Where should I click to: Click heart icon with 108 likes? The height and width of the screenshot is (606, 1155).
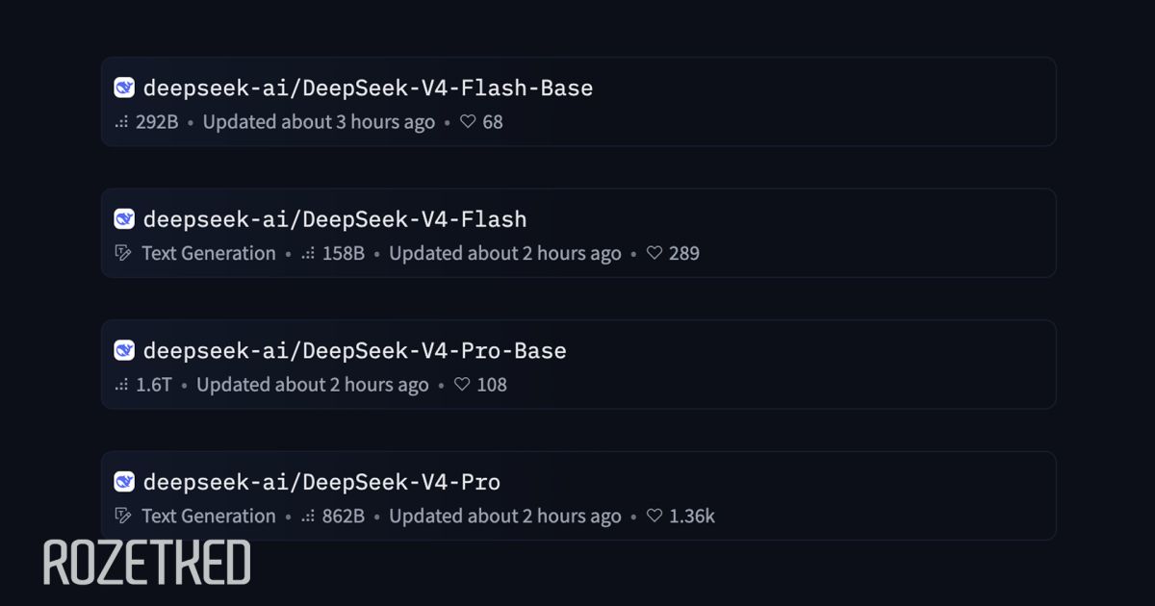pos(462,385)
